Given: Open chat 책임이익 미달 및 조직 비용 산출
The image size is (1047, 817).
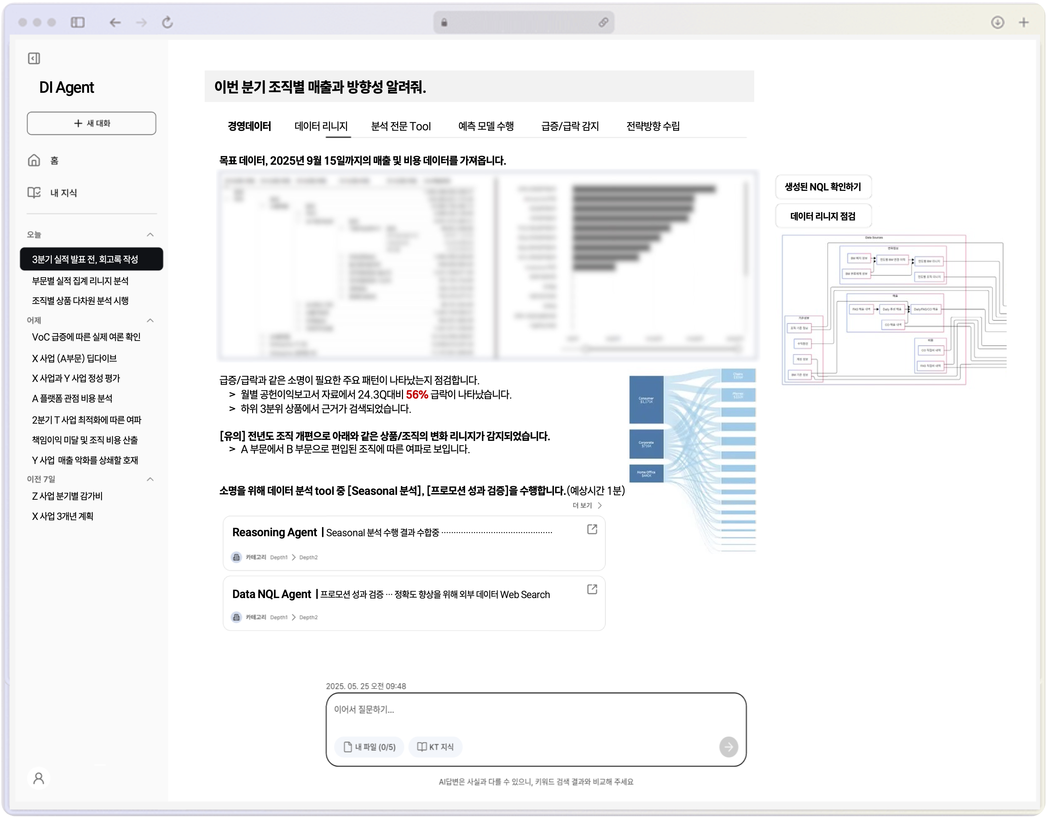Looking at the screenshot, I should 85,440.
